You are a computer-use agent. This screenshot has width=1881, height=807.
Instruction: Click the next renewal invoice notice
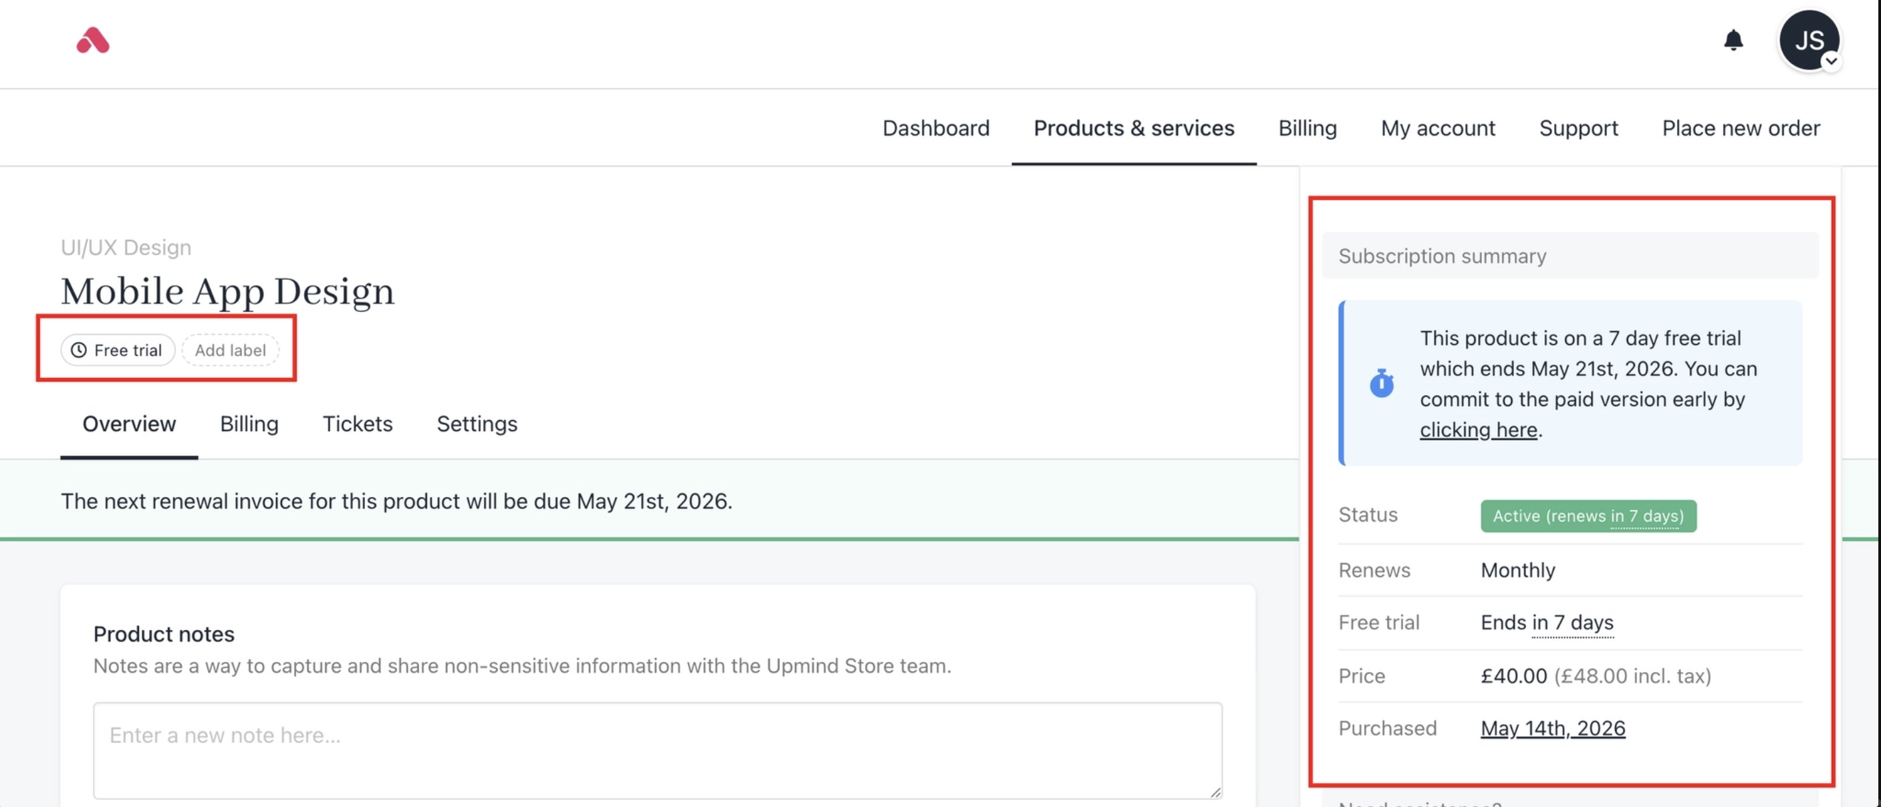point(396,501)
